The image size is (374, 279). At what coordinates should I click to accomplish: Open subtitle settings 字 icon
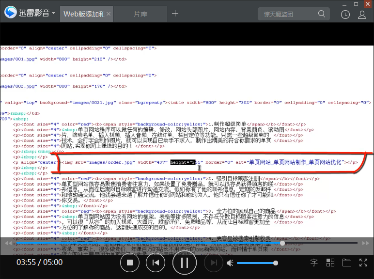point(314,263)
